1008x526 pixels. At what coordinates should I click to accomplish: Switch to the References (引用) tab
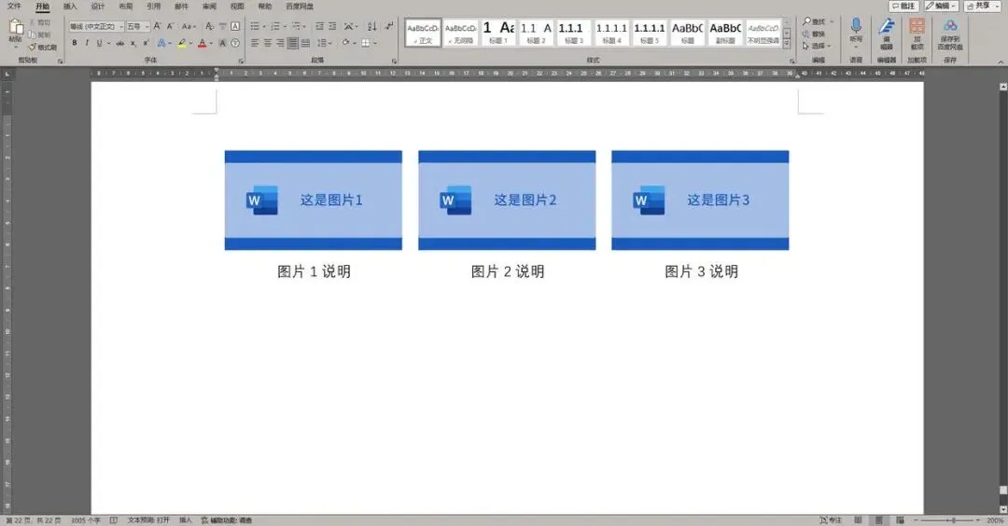click(154, 6)
